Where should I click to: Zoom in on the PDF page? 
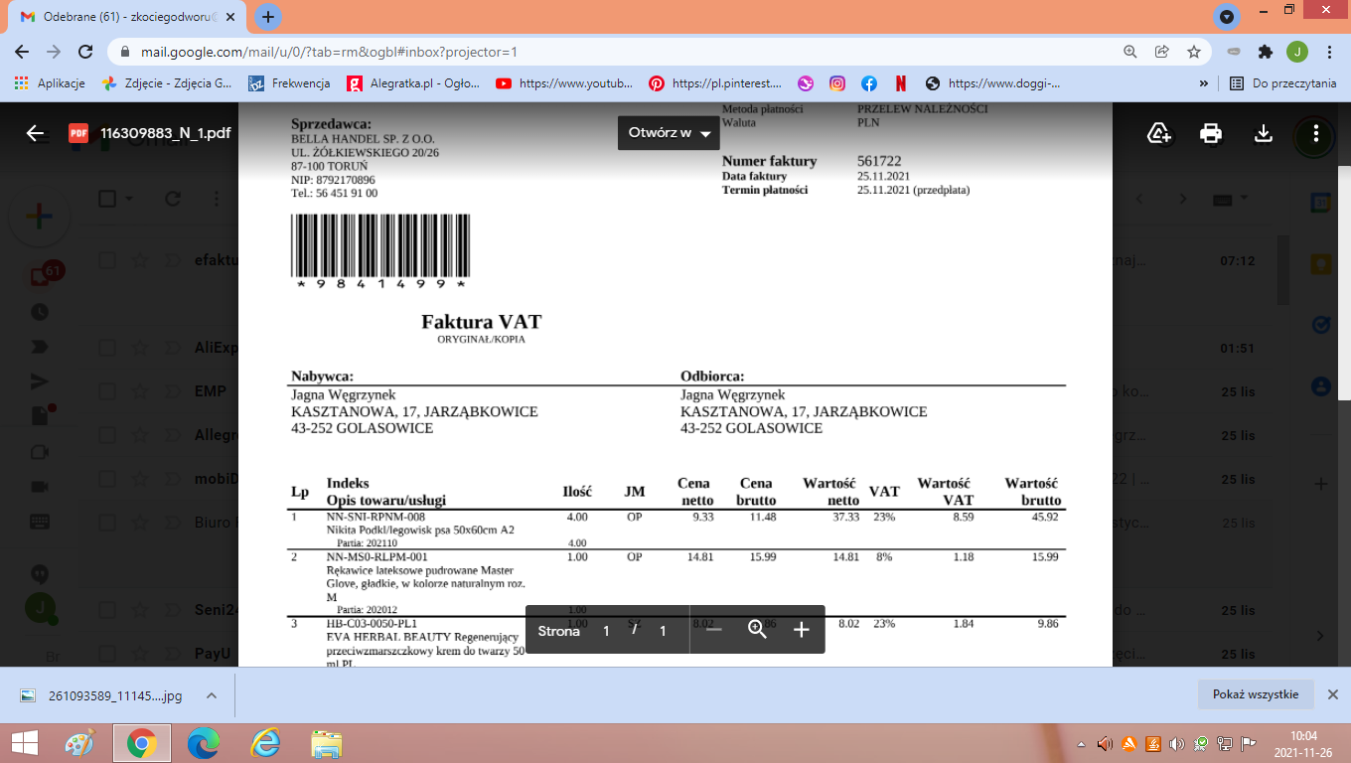[x=802, y=630]
